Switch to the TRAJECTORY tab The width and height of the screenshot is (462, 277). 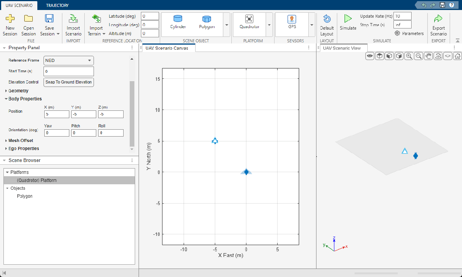tap(57, 5)
